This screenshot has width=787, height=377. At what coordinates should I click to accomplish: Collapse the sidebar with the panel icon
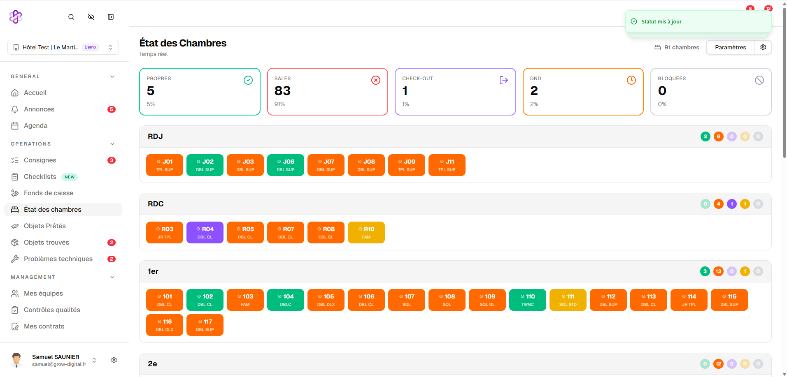[111, 17]
